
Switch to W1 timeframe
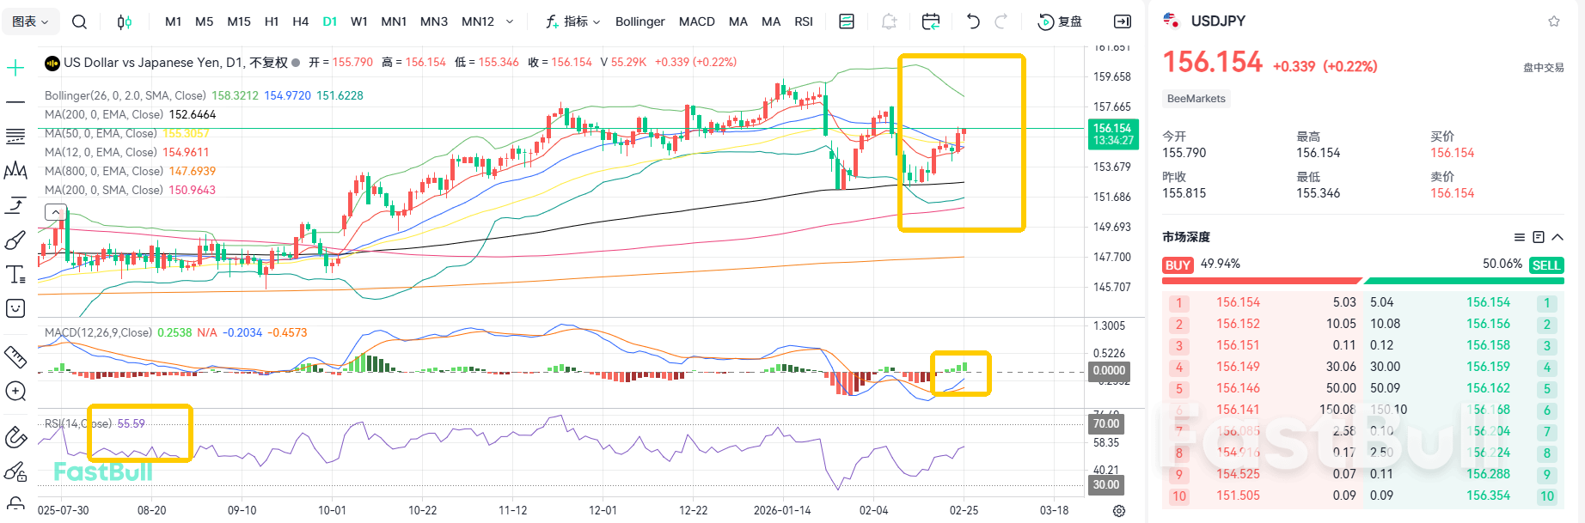(x=359, y=21)
